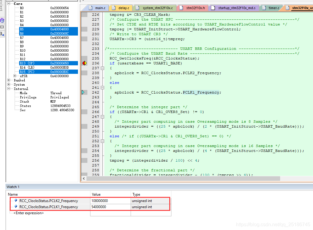Select register R6 row
313x230 pixels.
48,33
